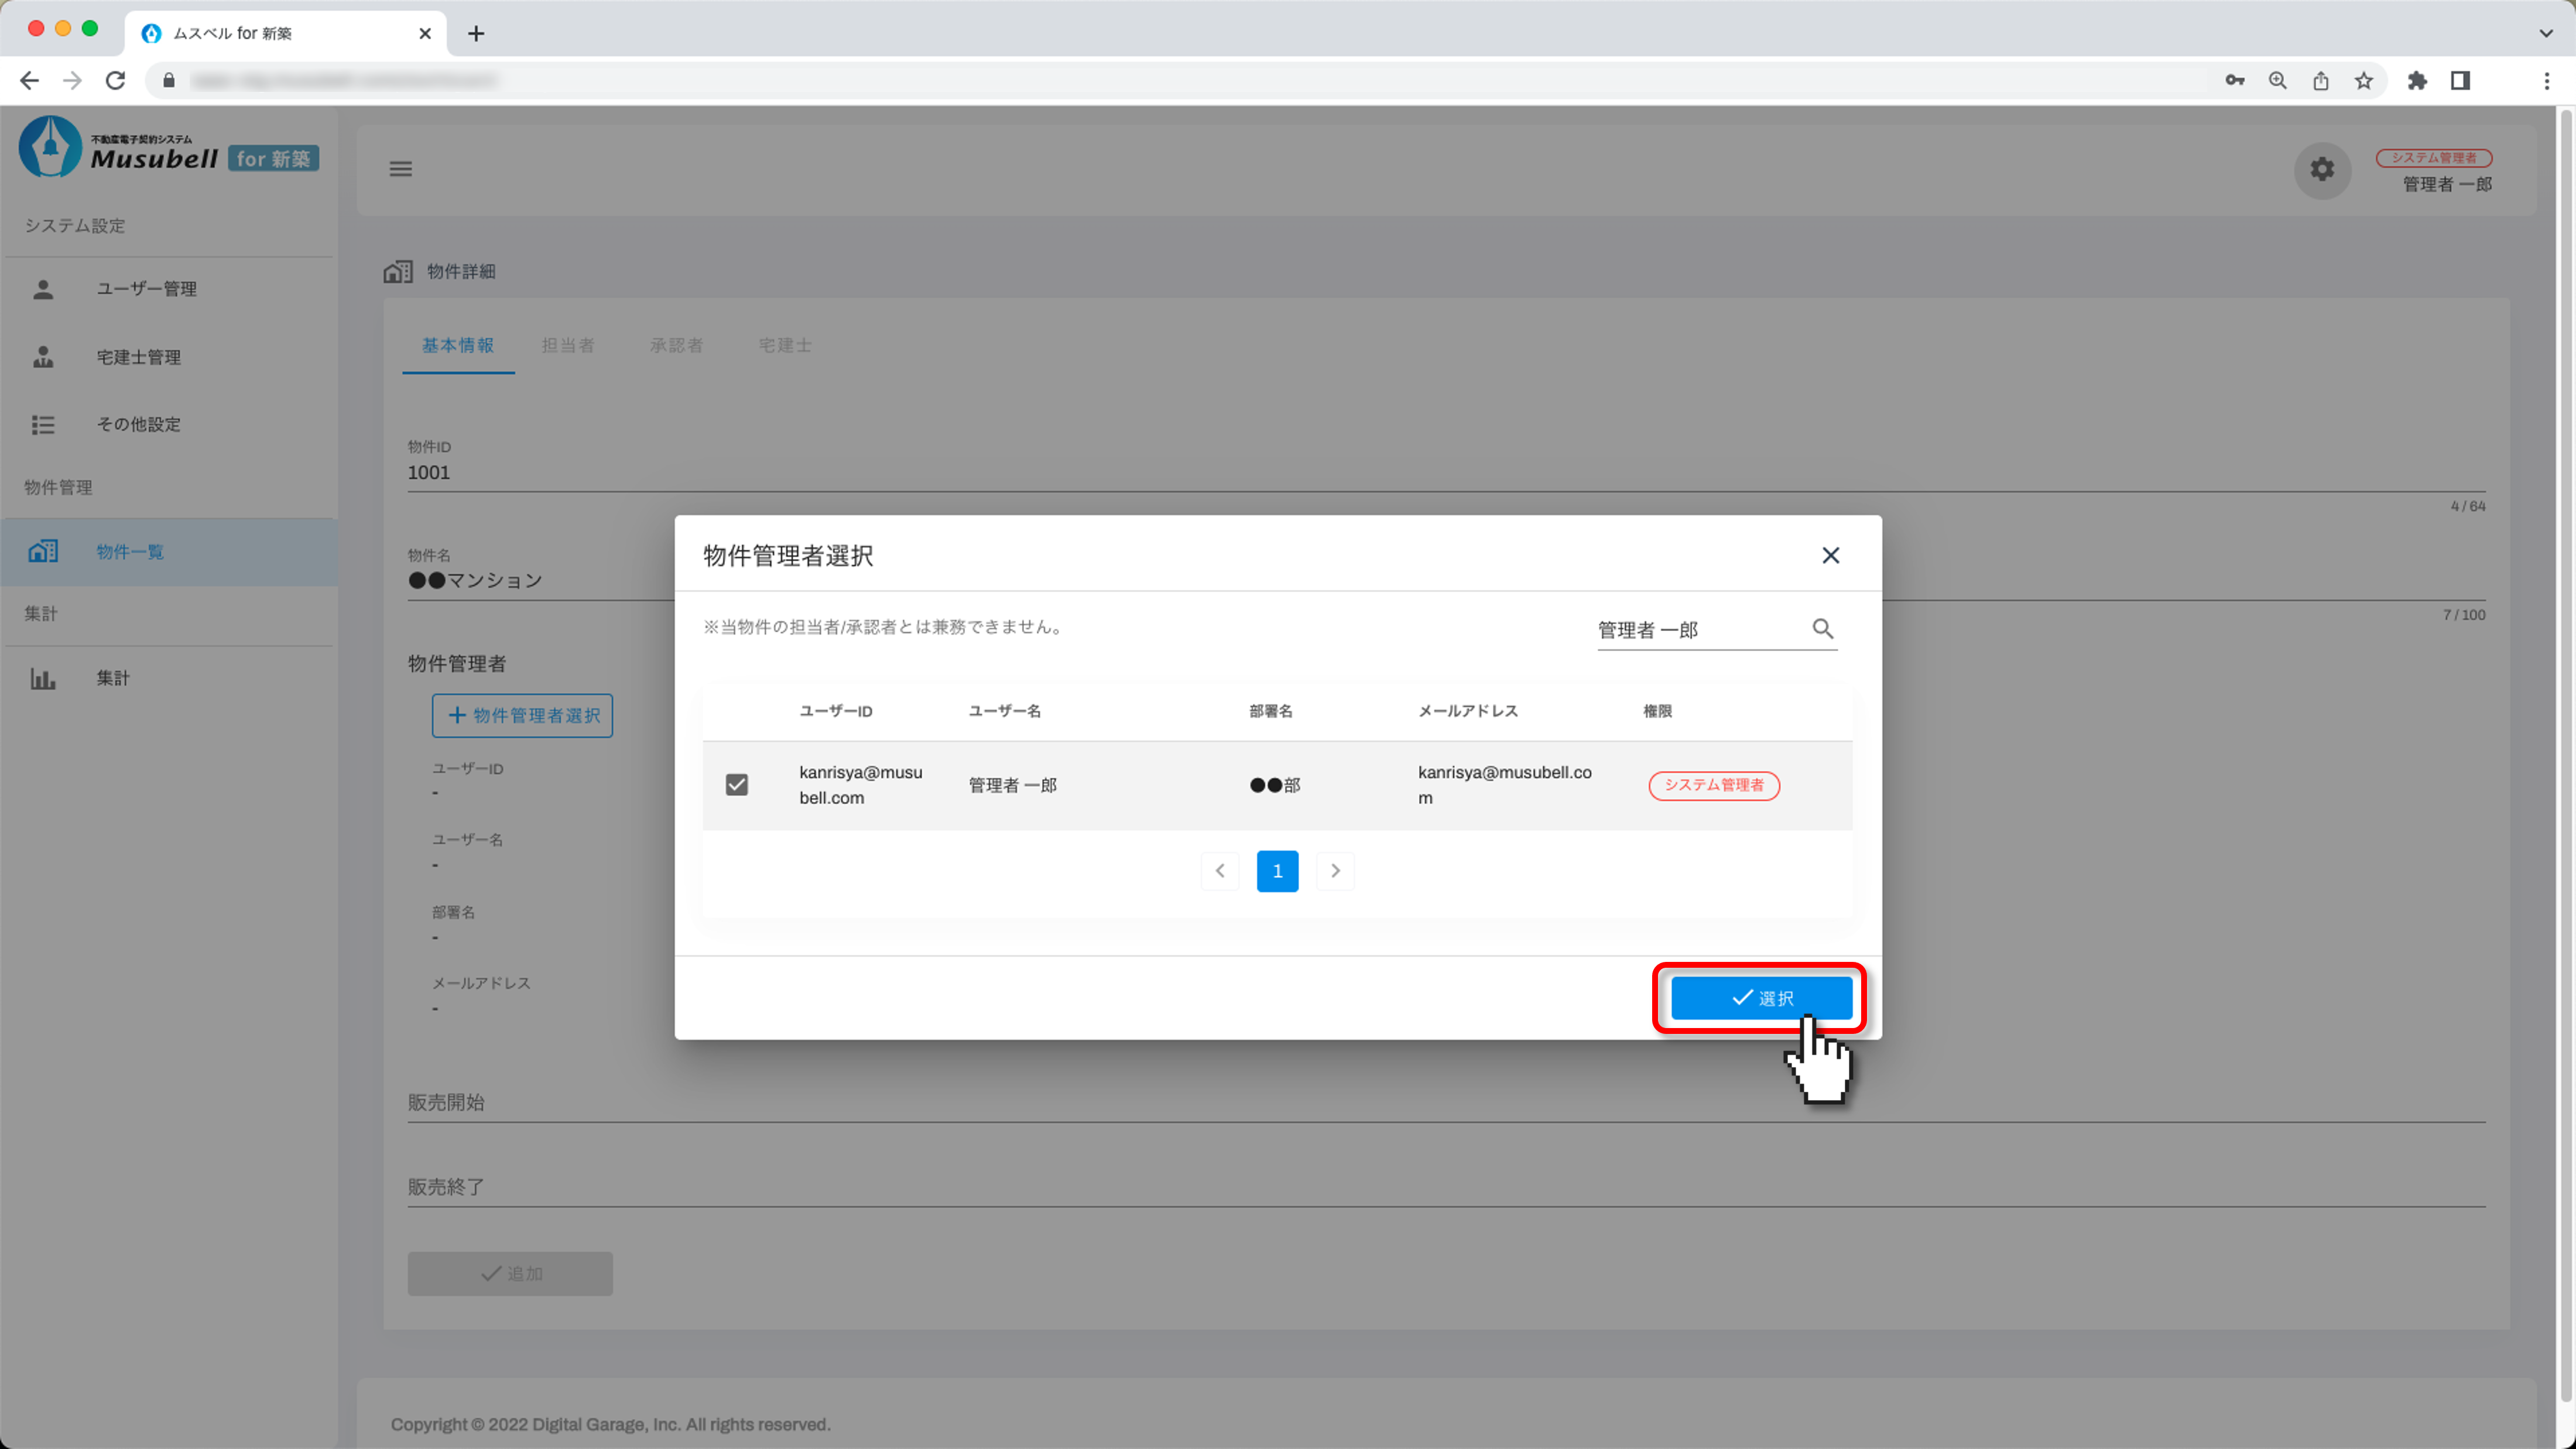Click the Musubell logo
The height and width of the screenshot is (1449, 2576).
coord(168,148)
